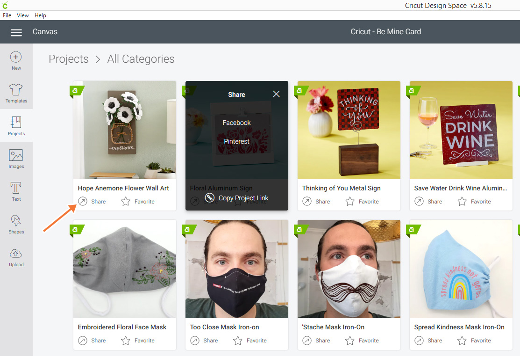
Task: Open the Too Close Mask Iron-on thumbnail
Action: 237,269
